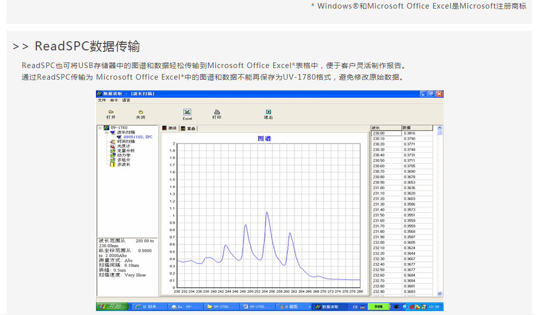Collapse the UV-1750 root tree node
Image resolution: width=536 pixels, height=315 pixels.
[100, 128]
